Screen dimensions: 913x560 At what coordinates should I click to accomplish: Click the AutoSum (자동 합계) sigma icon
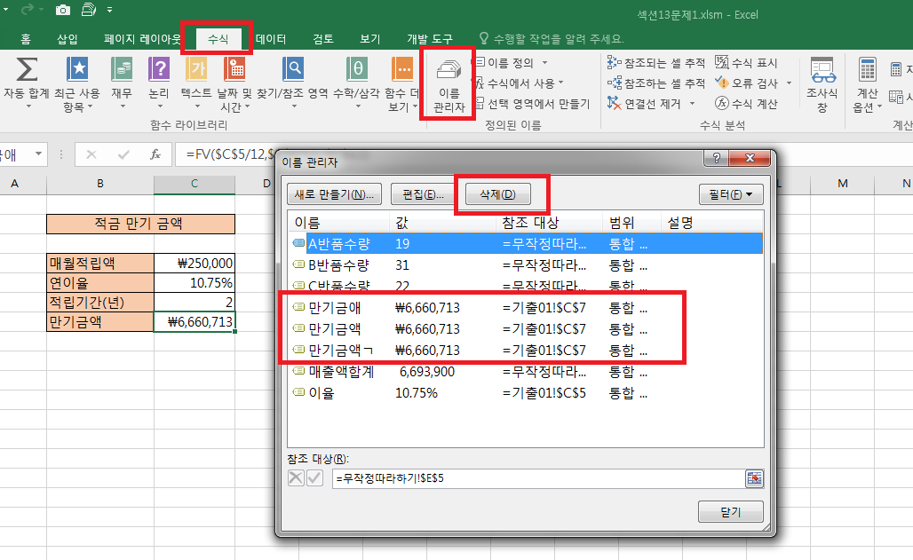coord(26,70)
